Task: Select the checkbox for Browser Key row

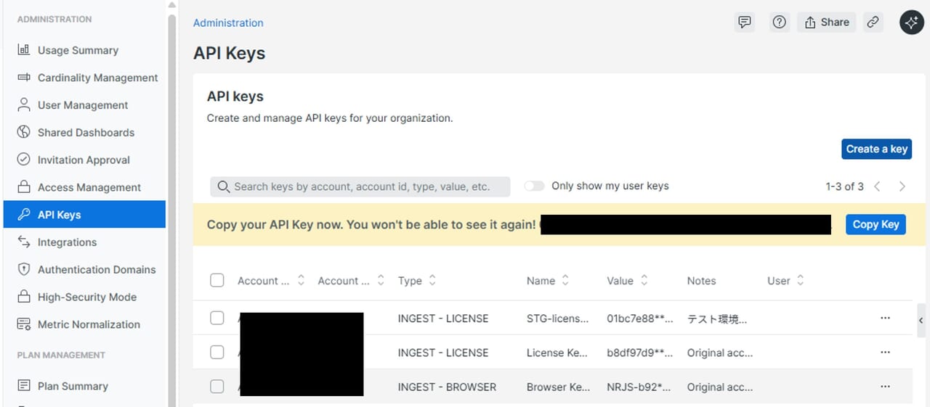Action: (x=217, y=387)
